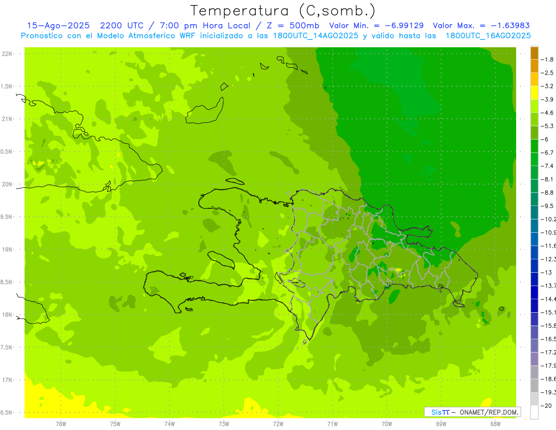Click the yellow legend band between -3.2 and -3.9
556x430 pixels.
[x=534, y=93]
